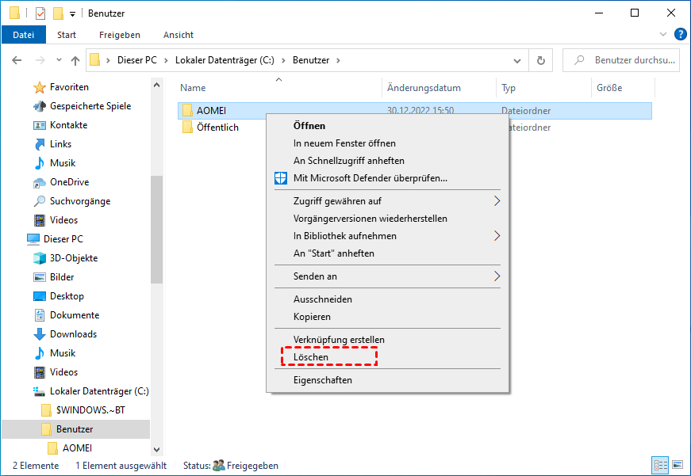Click the Bilder icon in the sidebar
This screenshot has width=691, height=476.
[x=40, y=277]
